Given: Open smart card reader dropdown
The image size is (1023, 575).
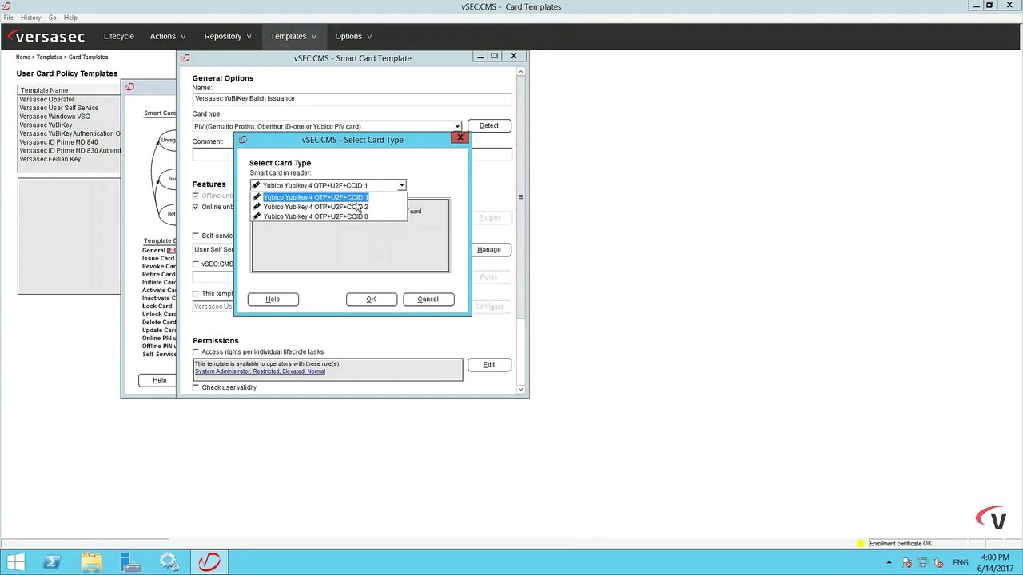Looking at the screenshot, I should tap(401, 185).
